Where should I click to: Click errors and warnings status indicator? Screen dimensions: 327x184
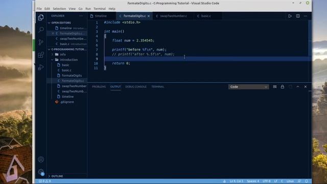[45, 181]
